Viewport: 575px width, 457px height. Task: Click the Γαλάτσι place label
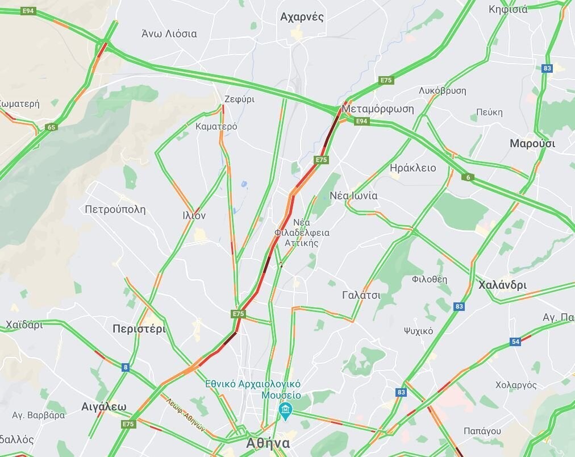pos(361,295)
